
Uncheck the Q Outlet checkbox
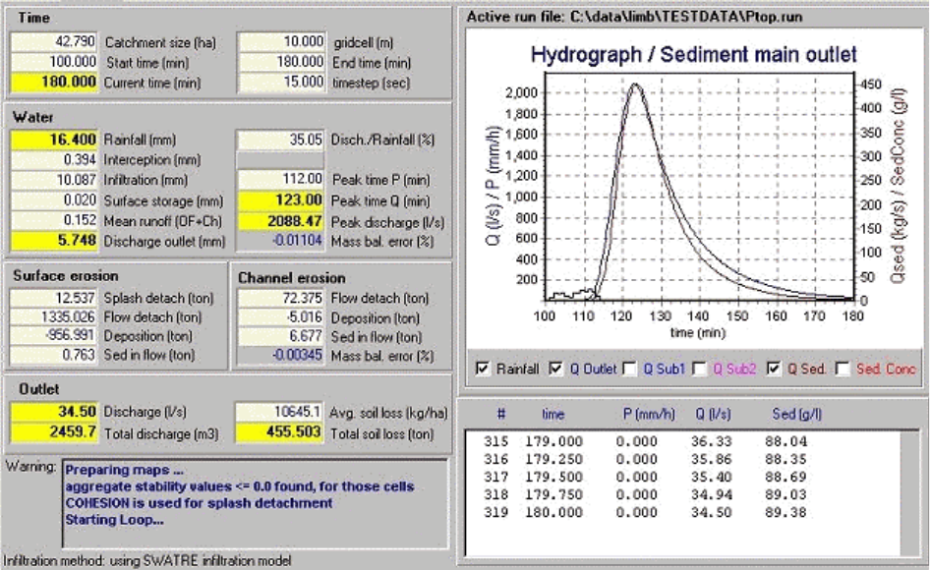[x=555, y=369]
